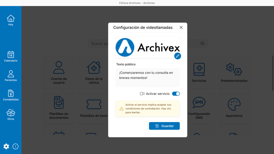
Task: Open Configuración SMS card
Action: coord(199,108)
